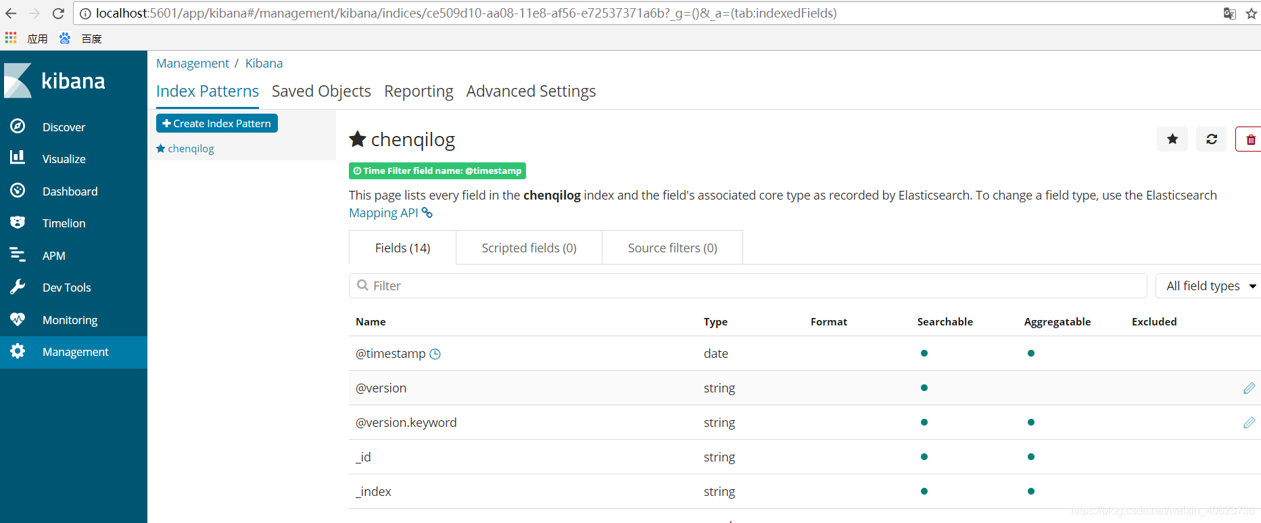Click Kibana breadcrumb link
This screenshot has height=523, width=1261.
tap(264, 63)
